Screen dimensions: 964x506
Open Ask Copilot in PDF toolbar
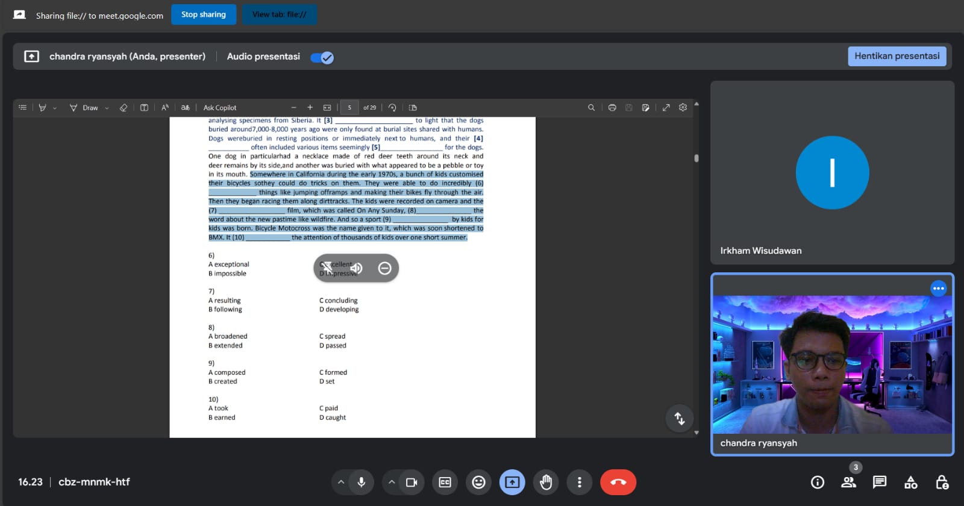coord(220,107)
